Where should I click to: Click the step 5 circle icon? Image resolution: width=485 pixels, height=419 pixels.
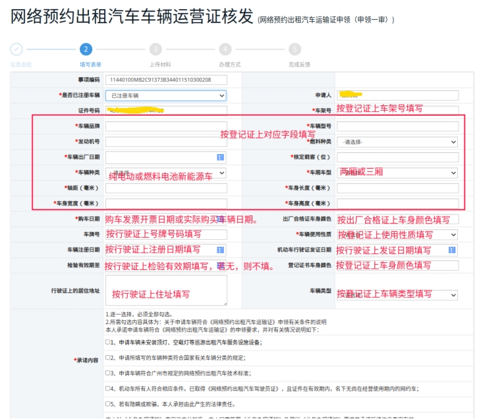point(295,49)
